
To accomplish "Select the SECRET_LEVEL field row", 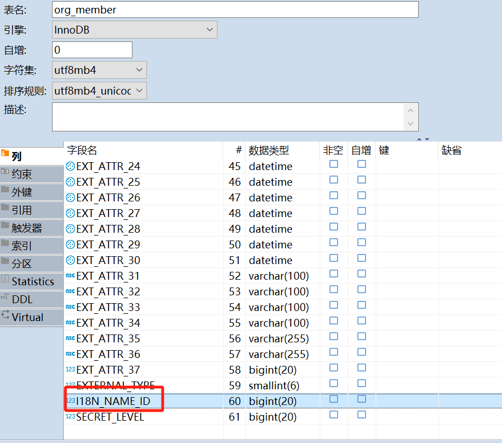I will [283, 417].
